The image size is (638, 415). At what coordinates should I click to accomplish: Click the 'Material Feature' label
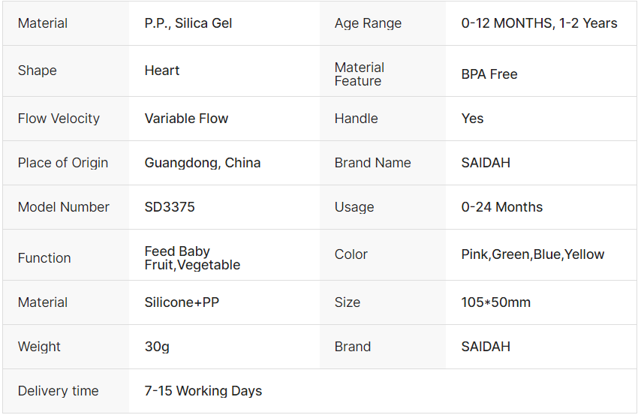(360, 74)
